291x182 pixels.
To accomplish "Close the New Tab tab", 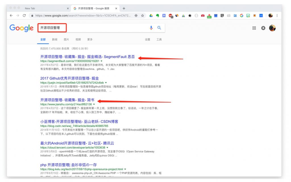I will tap(68, 8).
